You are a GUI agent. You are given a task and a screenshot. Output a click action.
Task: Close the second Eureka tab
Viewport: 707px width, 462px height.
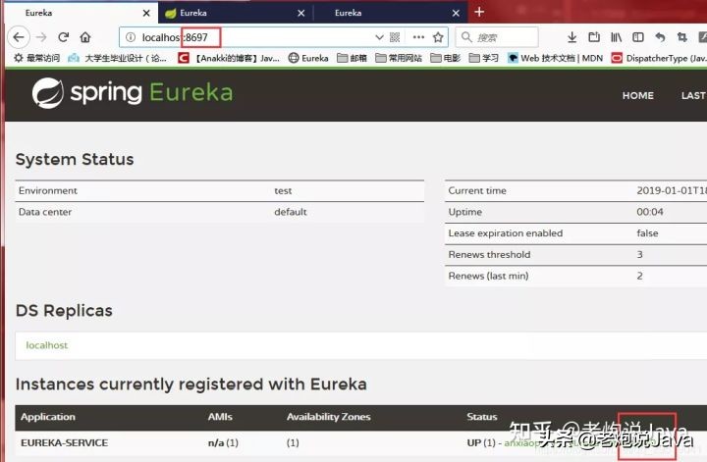pyautogui.click(x=301, y=13)
